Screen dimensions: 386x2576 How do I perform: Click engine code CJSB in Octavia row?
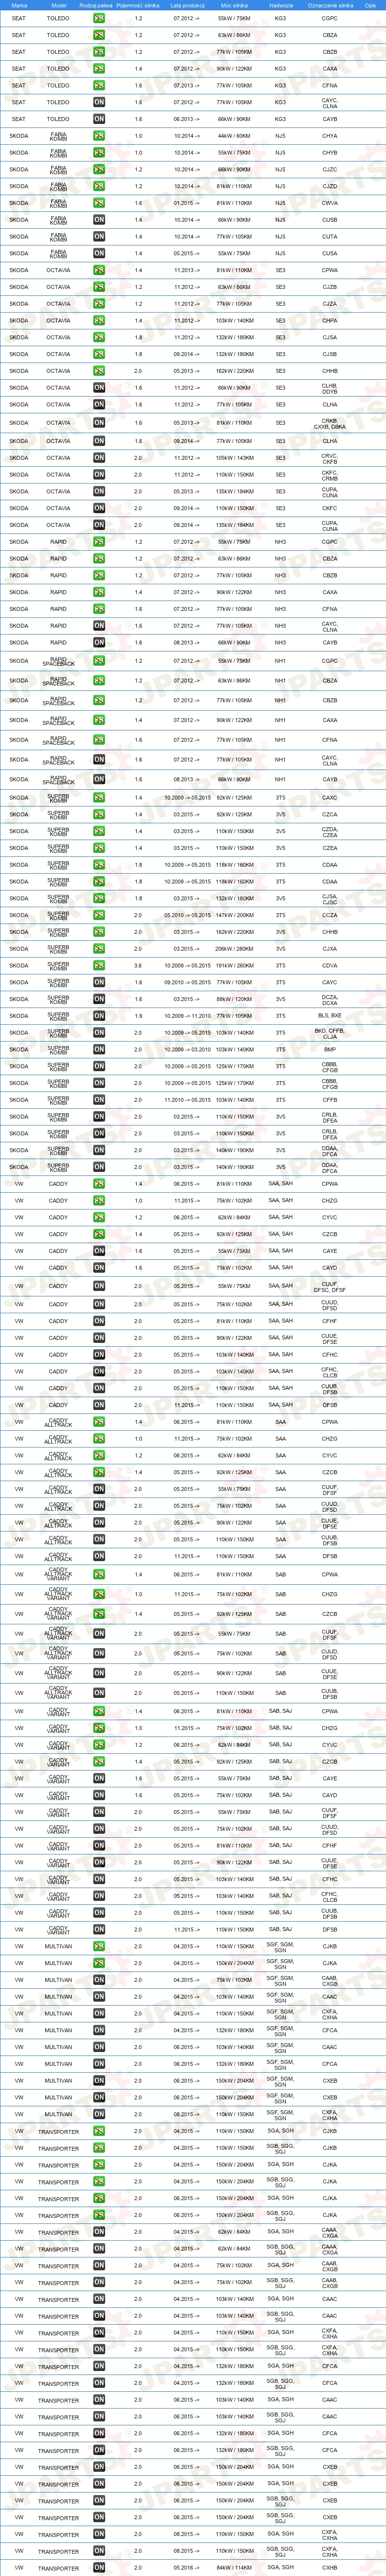click(x=330, y=354)
